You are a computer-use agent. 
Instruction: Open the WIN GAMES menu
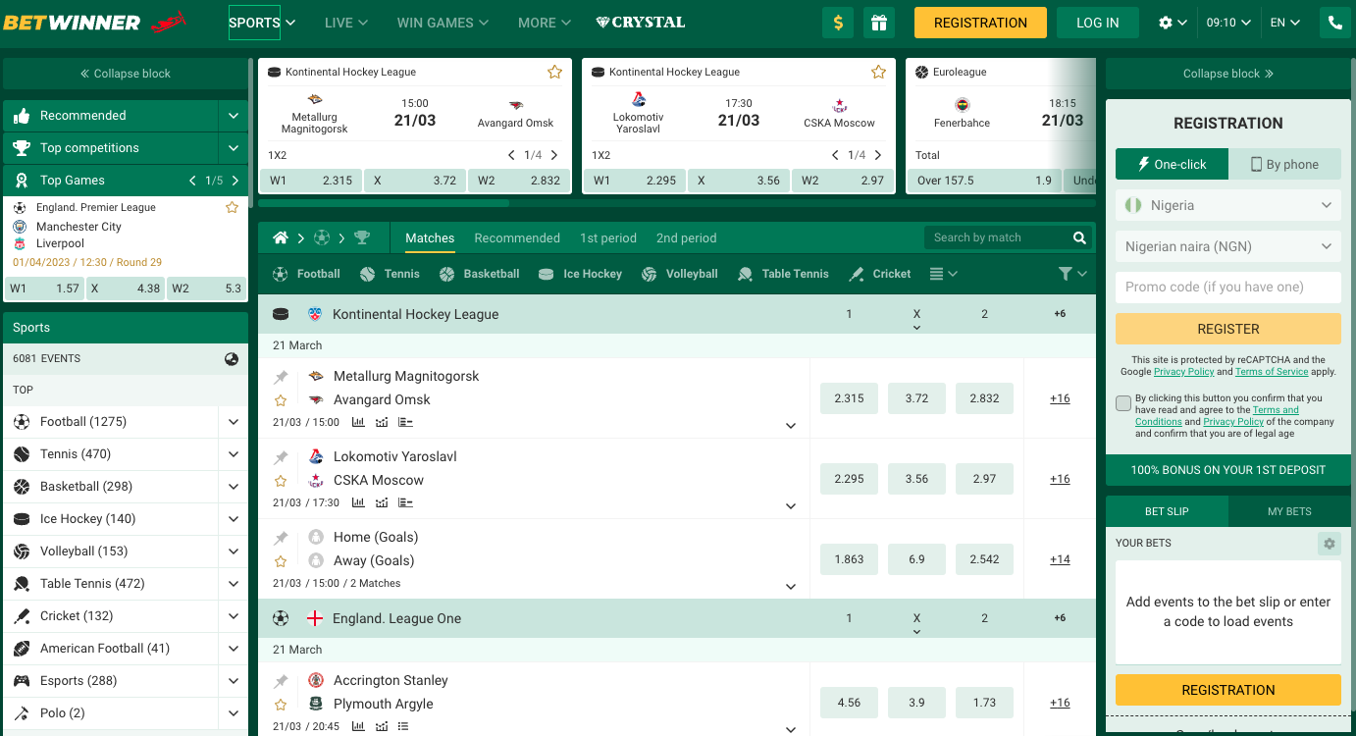(443, 23)
